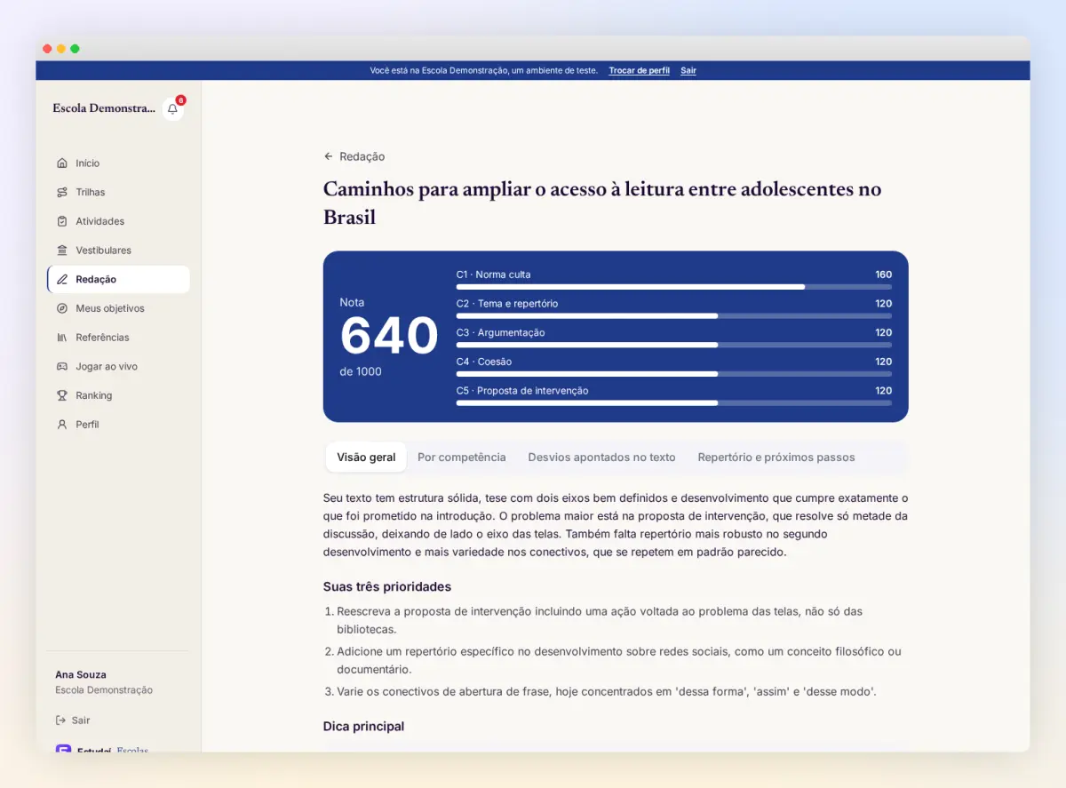This screenshot has width=1066, height=788.
Task: Switch to Por competência tab
Action: 462,458
